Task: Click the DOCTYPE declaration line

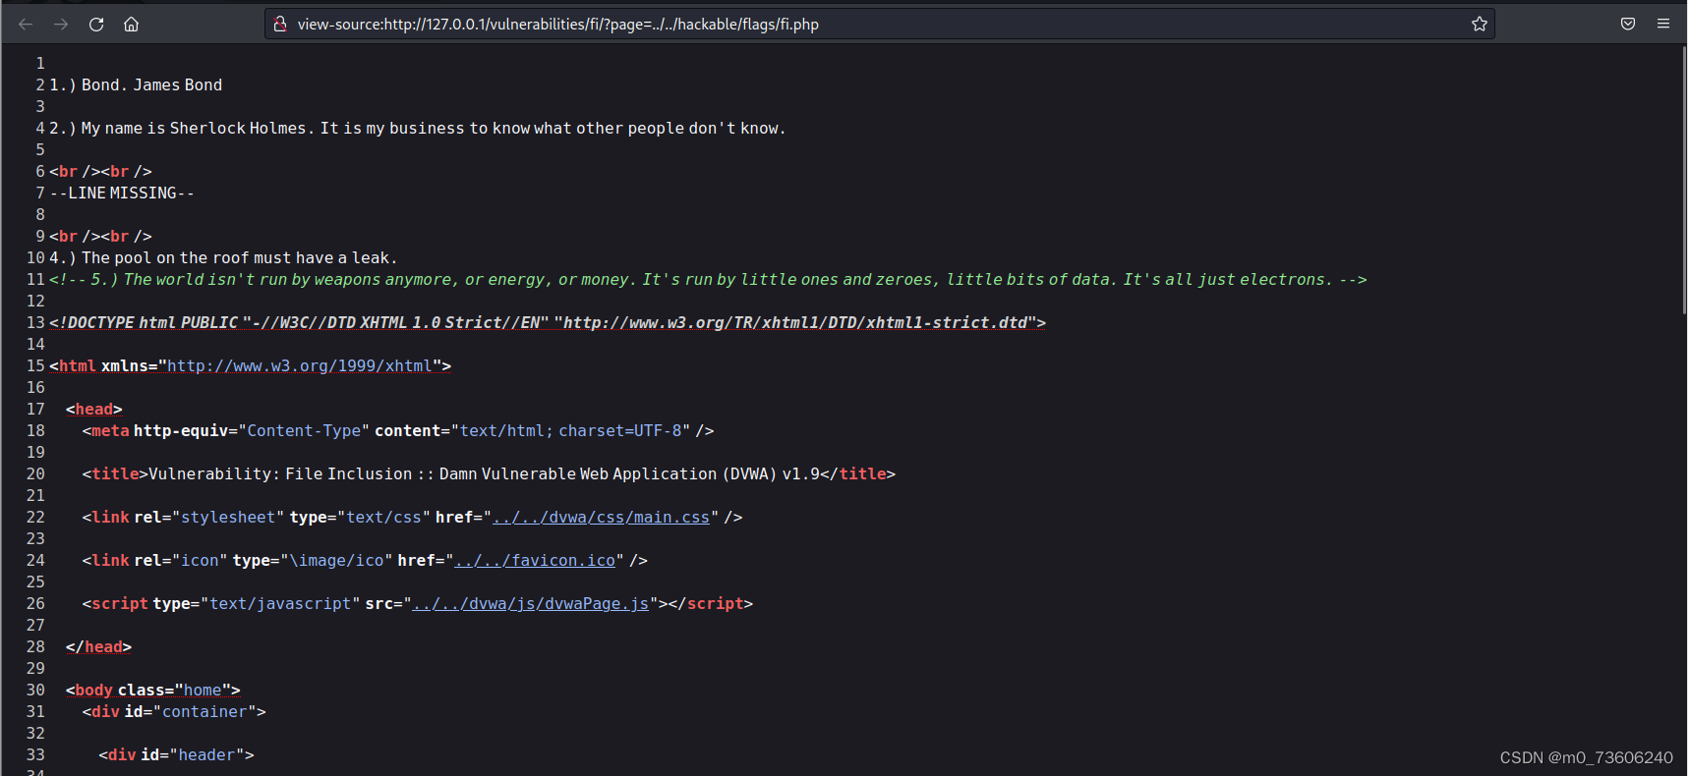Action: click(548, 322)
